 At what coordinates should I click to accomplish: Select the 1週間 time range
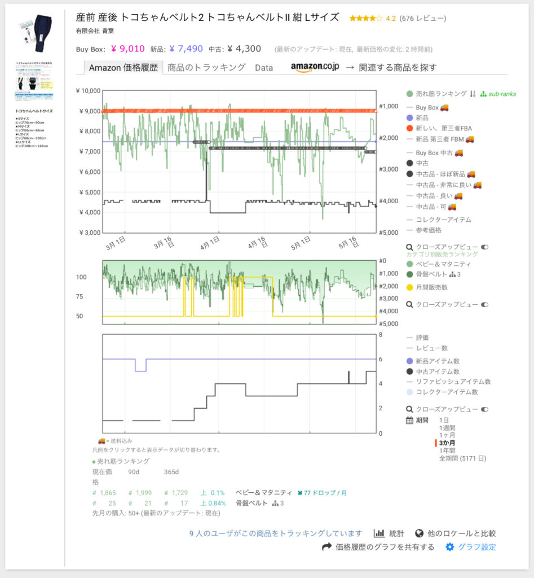[447, 428]
